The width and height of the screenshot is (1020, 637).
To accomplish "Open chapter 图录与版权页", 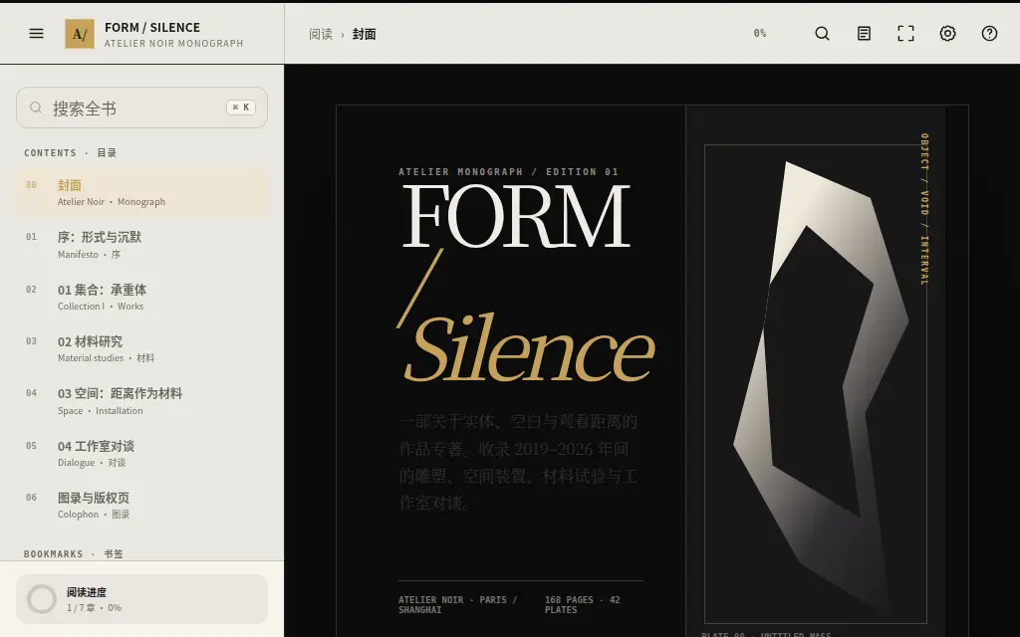I will (x=141, y=505).
